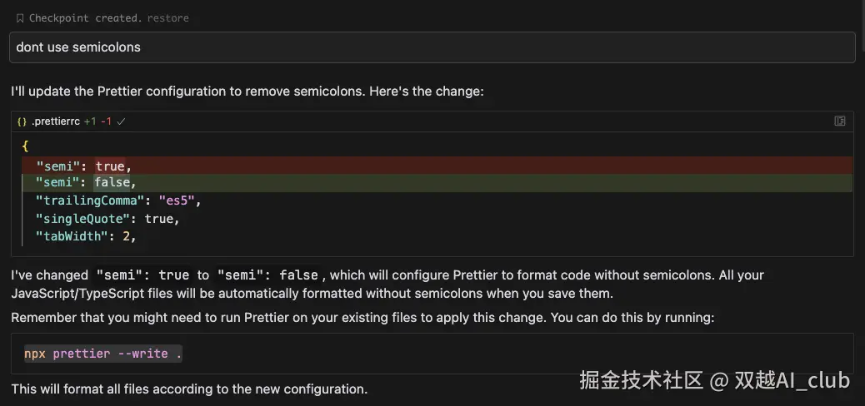This screenshot has width=865, height=406.
Task: Click the "trailingComma": "es5" code line
Action: 119,201
